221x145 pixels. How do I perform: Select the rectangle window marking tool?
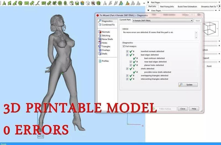point(27,3)
